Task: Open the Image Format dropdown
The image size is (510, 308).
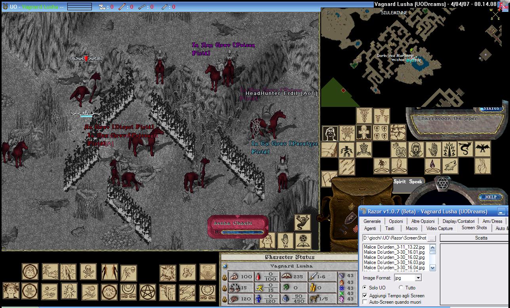Action: 418,278
